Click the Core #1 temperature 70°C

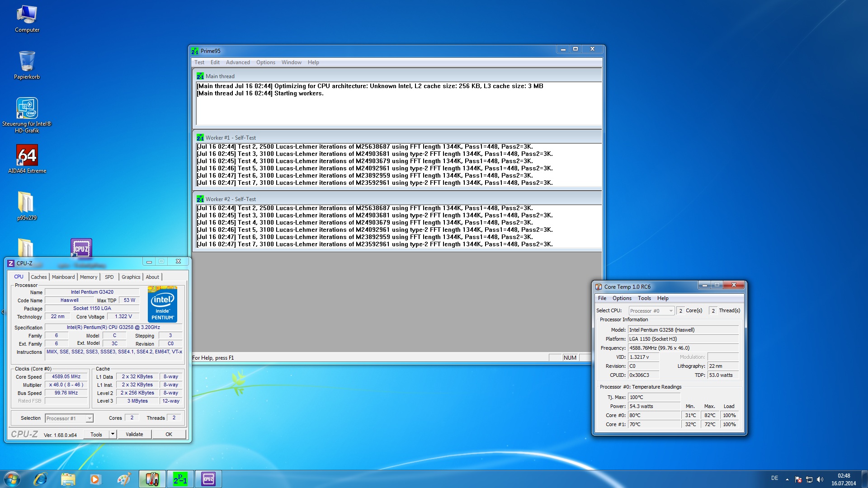pyautogui.click(x=654, y=424)
